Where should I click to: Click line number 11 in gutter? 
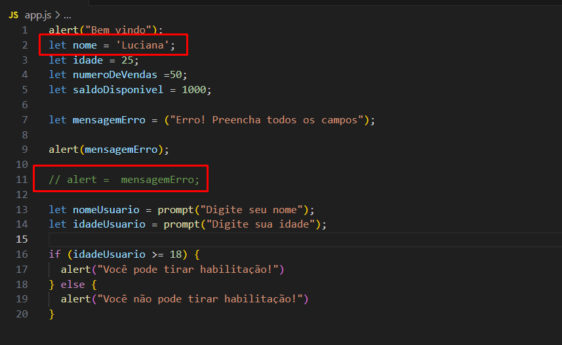[x=22, y=179]
